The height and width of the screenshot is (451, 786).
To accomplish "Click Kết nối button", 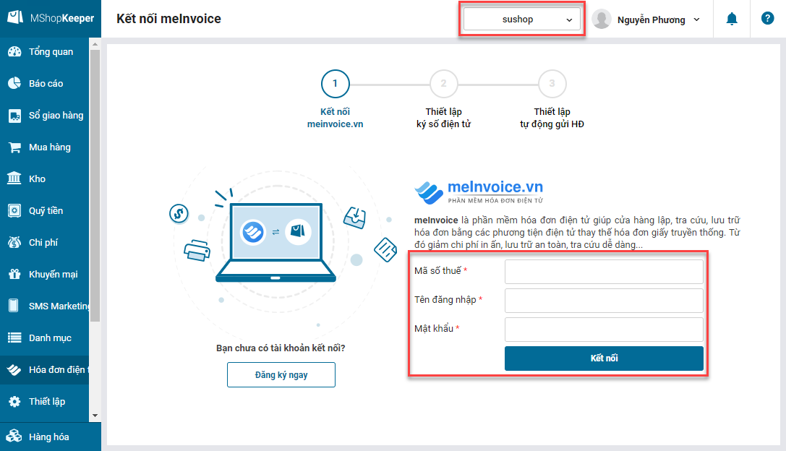I will tap(604, 358).
